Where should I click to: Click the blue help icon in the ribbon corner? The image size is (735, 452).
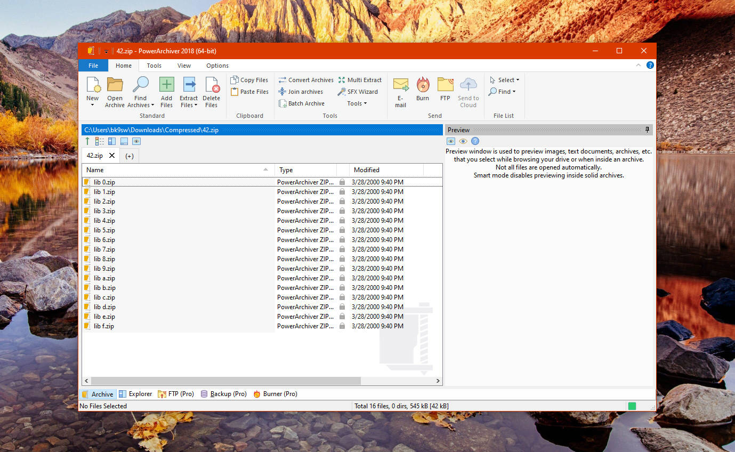click(650, 65)
